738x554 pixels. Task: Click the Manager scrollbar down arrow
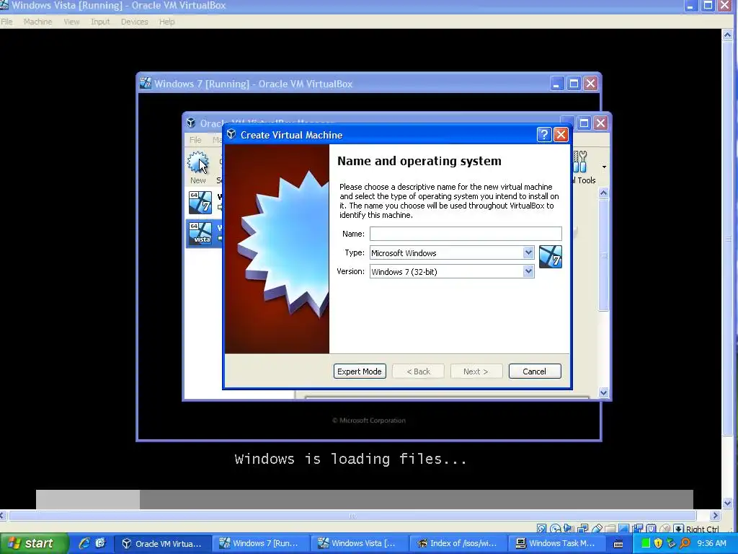pyautogui.click(x=603, y=392)
